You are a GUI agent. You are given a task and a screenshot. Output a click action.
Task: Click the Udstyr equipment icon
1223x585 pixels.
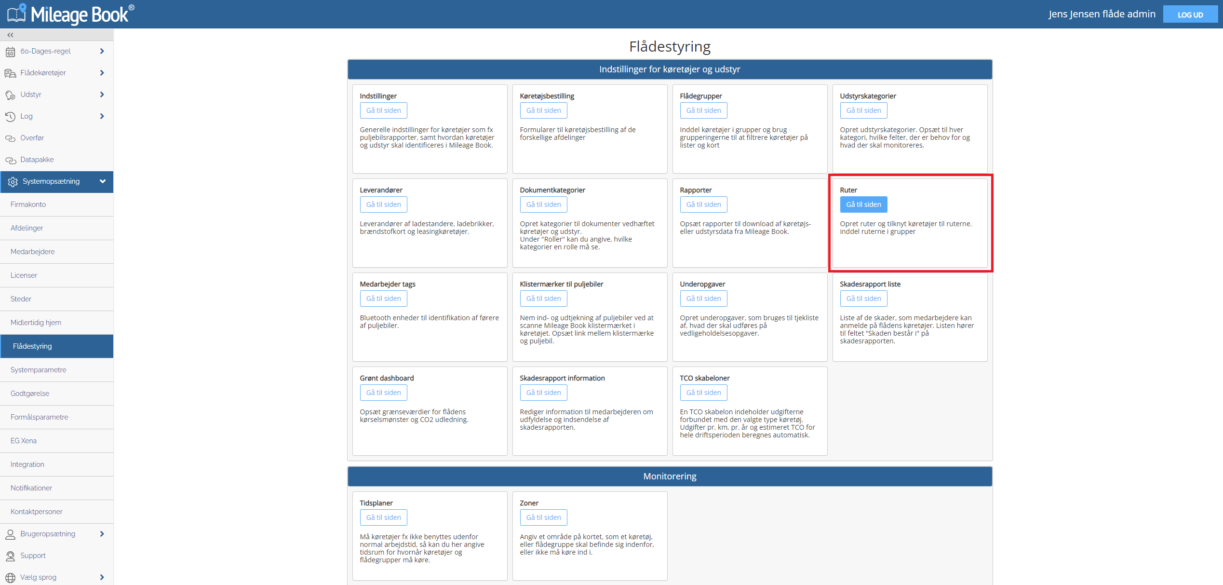point(10,95)
